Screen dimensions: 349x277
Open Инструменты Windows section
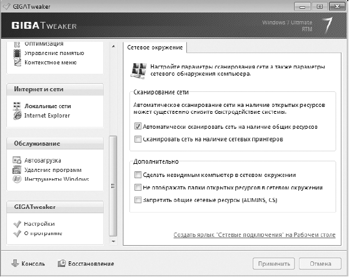[x=56, y=179]
